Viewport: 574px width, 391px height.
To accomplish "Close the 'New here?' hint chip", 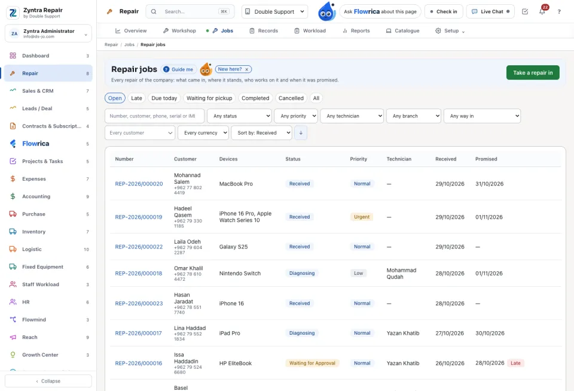I will [x=247, y=69].
